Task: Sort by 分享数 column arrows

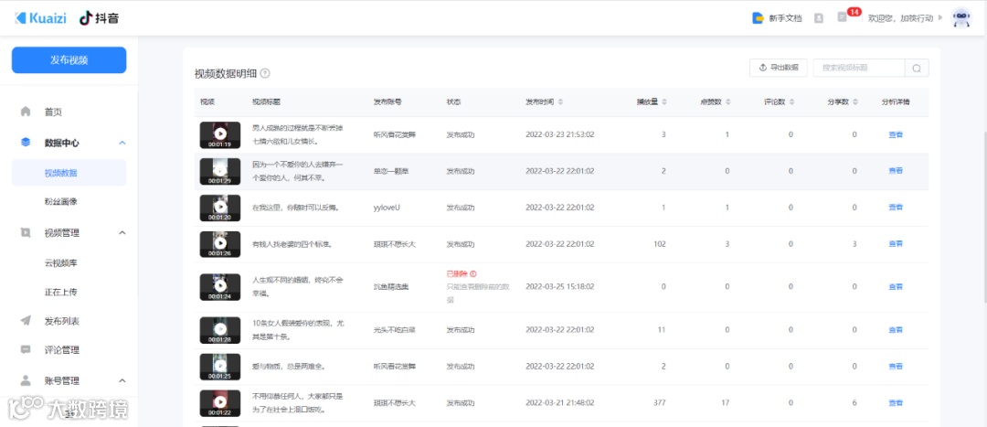Action: (856, 102)
